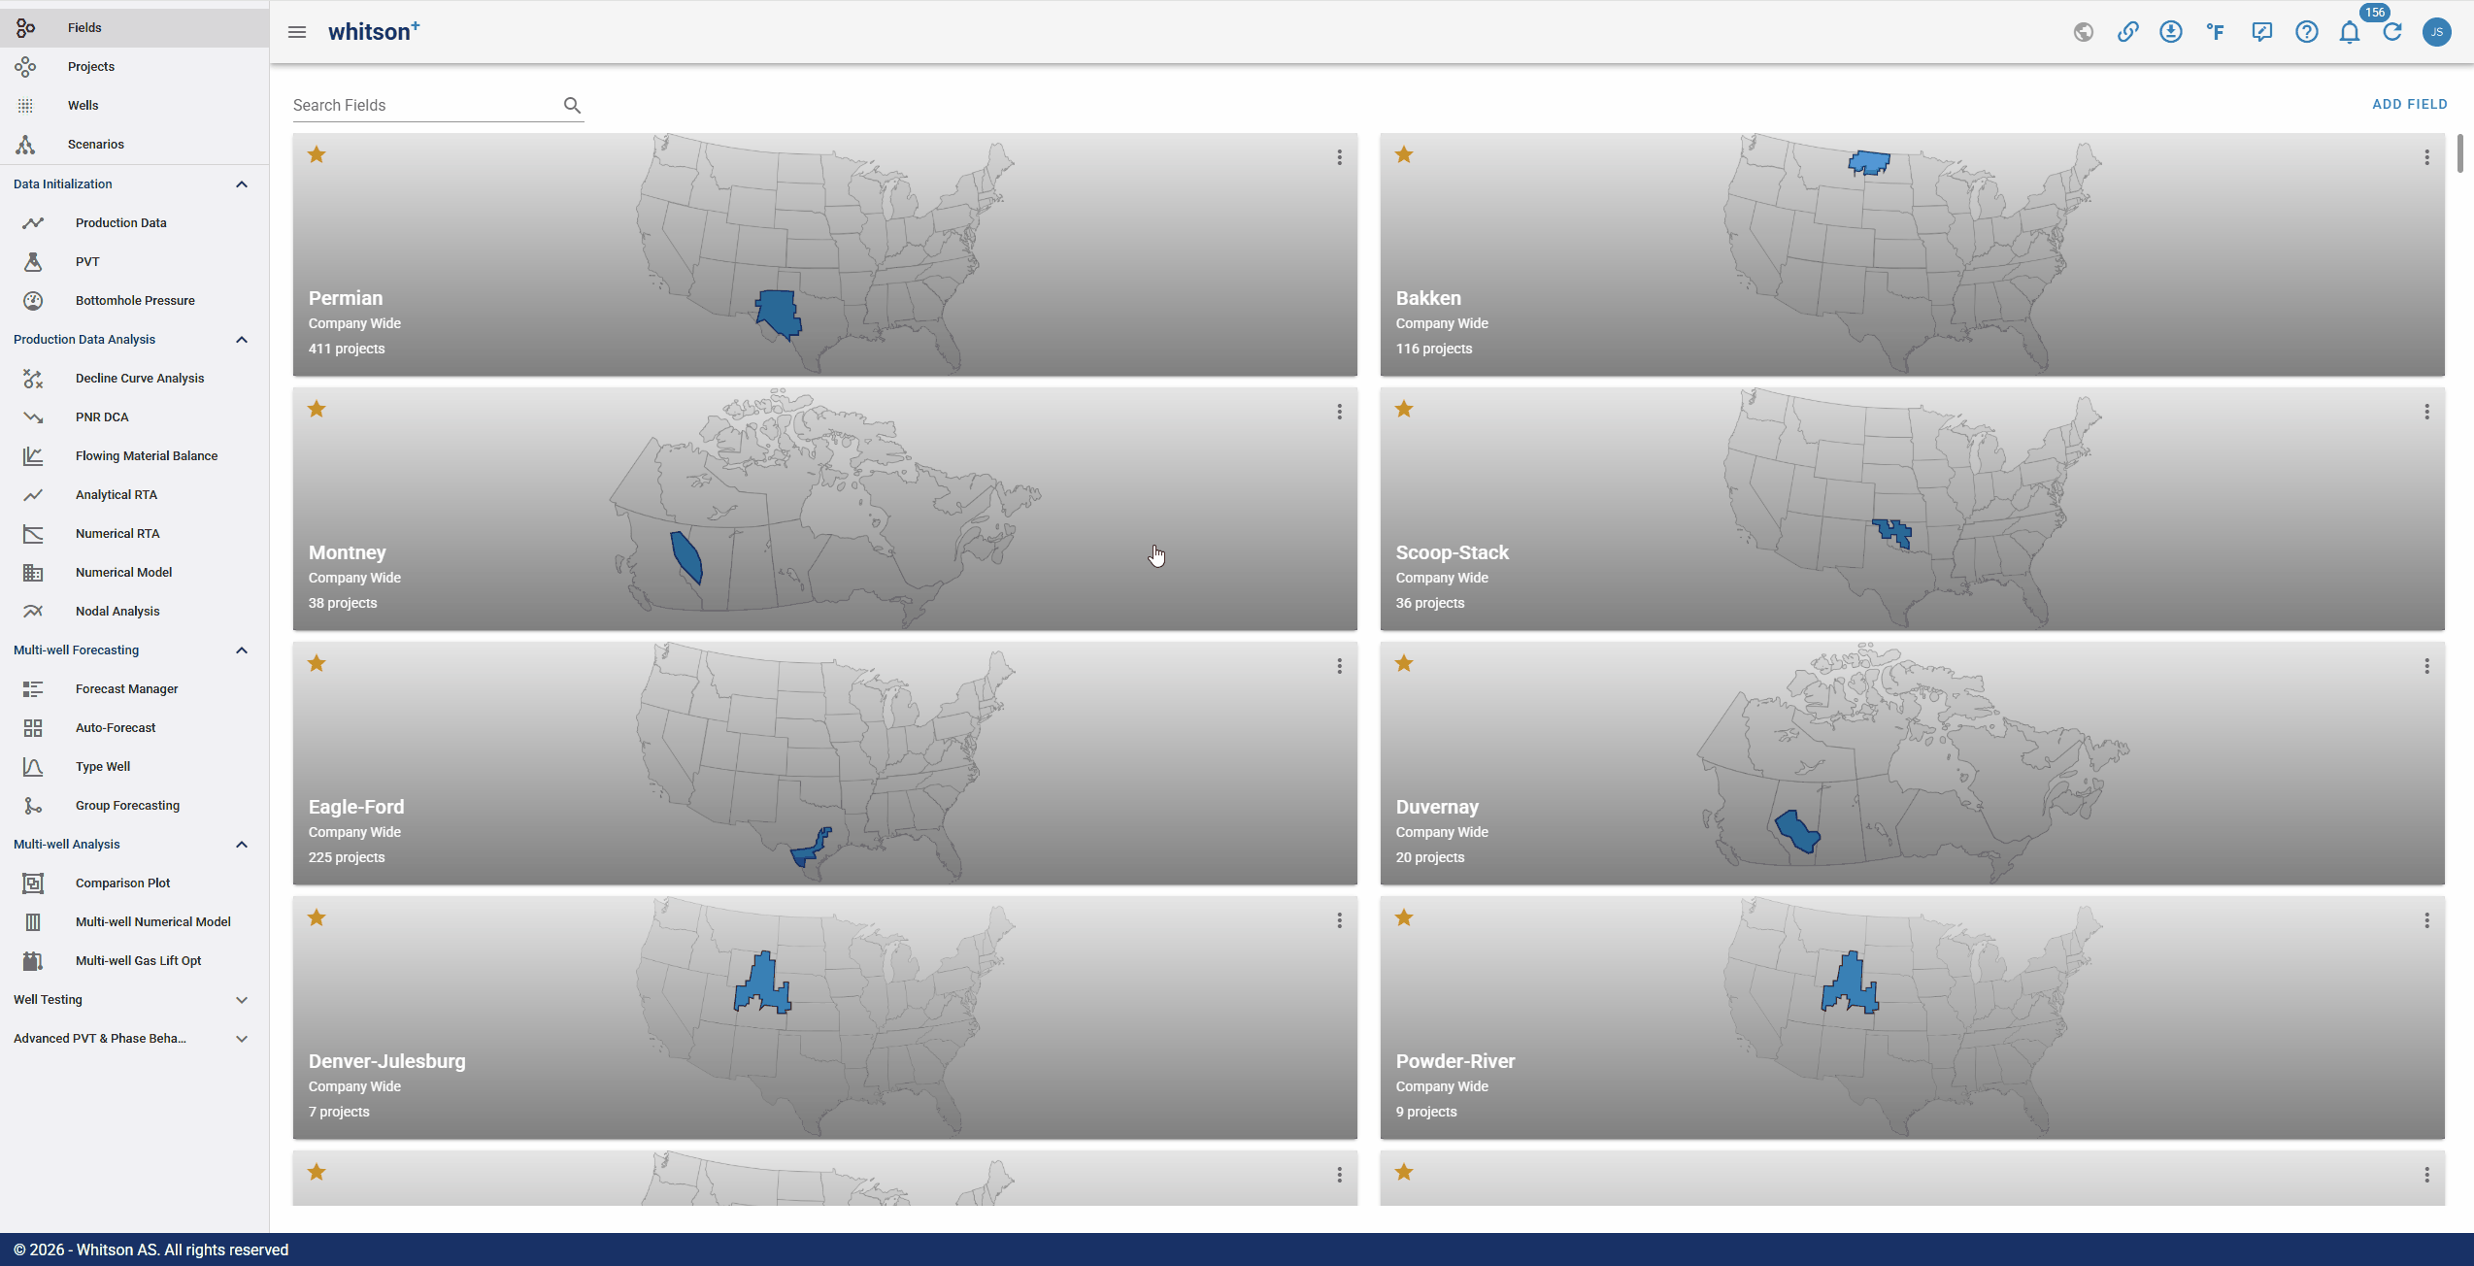Click the PVT flask icon
The image size is (2474, 1266).
pyautogui.click(x=33, y=261)
